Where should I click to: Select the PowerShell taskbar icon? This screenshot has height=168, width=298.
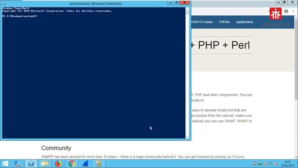point(31,164)
